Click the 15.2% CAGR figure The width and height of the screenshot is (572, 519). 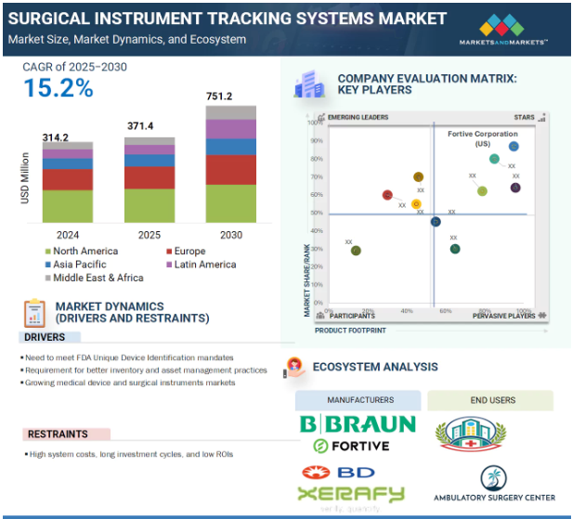coord(58,88)
